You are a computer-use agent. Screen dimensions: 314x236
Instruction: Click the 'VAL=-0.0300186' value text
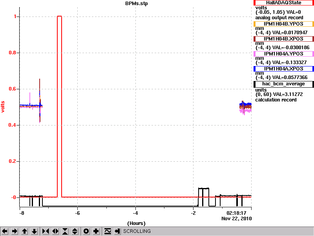(291, 48)
